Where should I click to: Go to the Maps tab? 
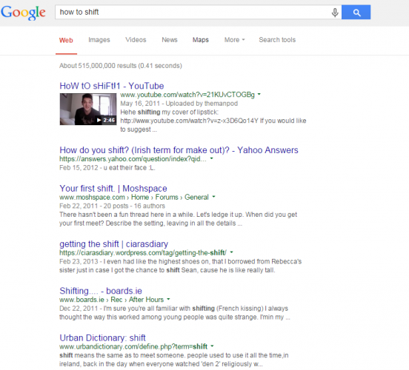point(201,40)
